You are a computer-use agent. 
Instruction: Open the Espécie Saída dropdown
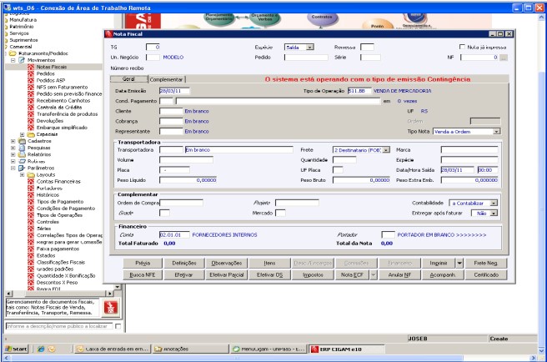[x=310, y=47]
